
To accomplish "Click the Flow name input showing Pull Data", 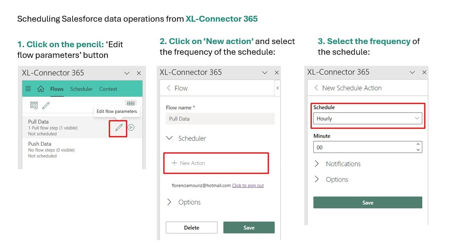I will 219,118.
